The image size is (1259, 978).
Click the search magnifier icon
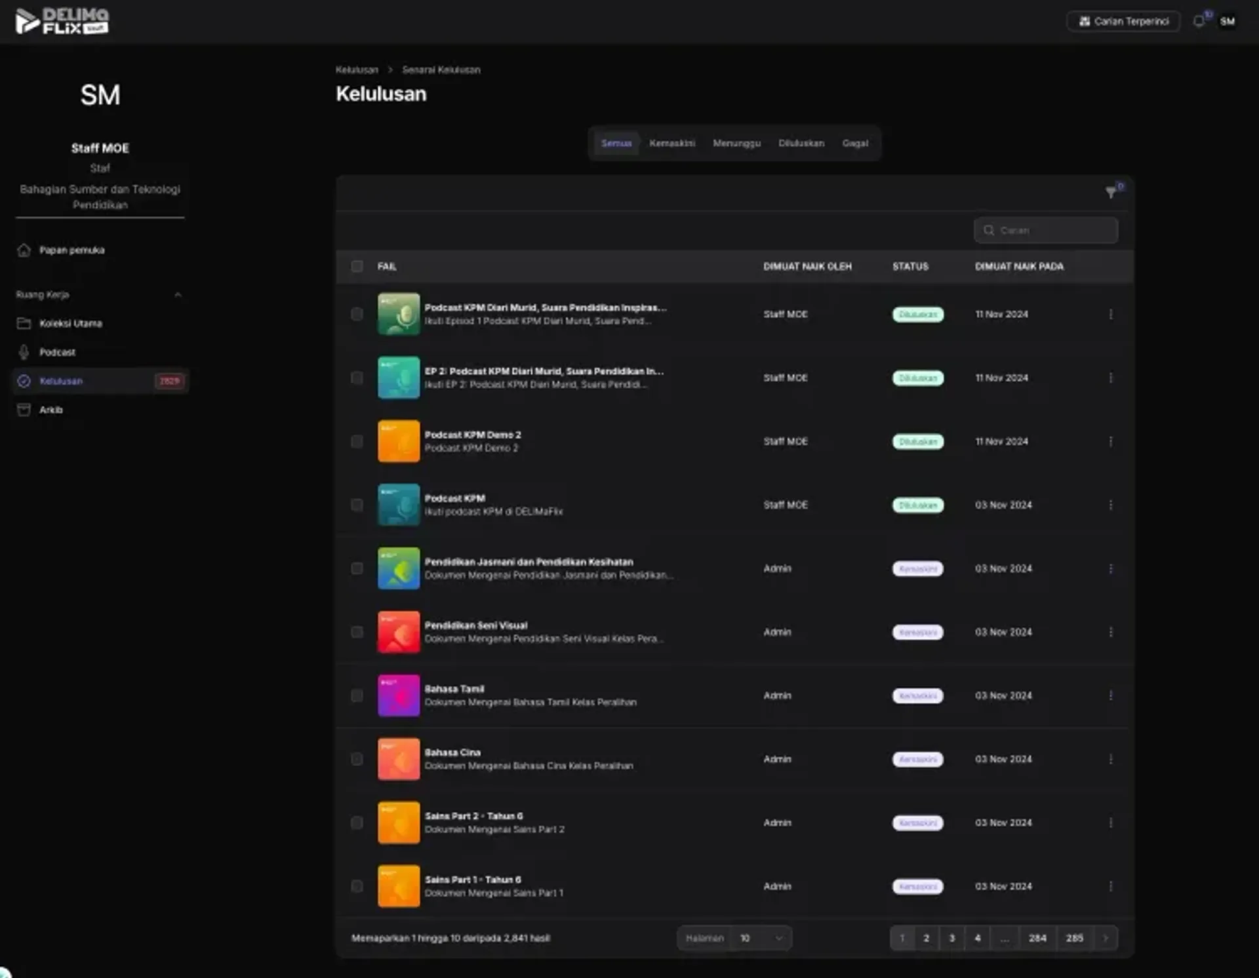(x=989, y=230)
